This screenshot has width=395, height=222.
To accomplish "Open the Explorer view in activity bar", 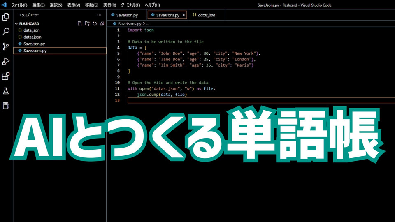I will (6, 17).
